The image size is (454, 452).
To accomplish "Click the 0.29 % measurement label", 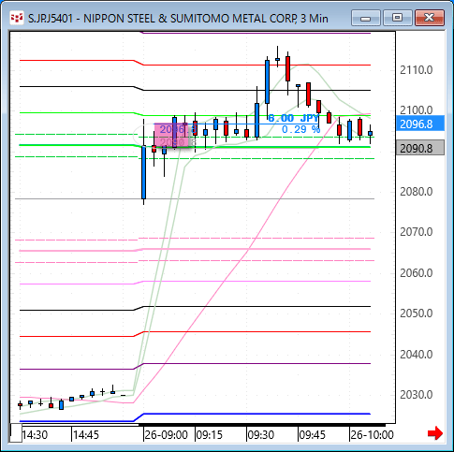I will (300, 129).
